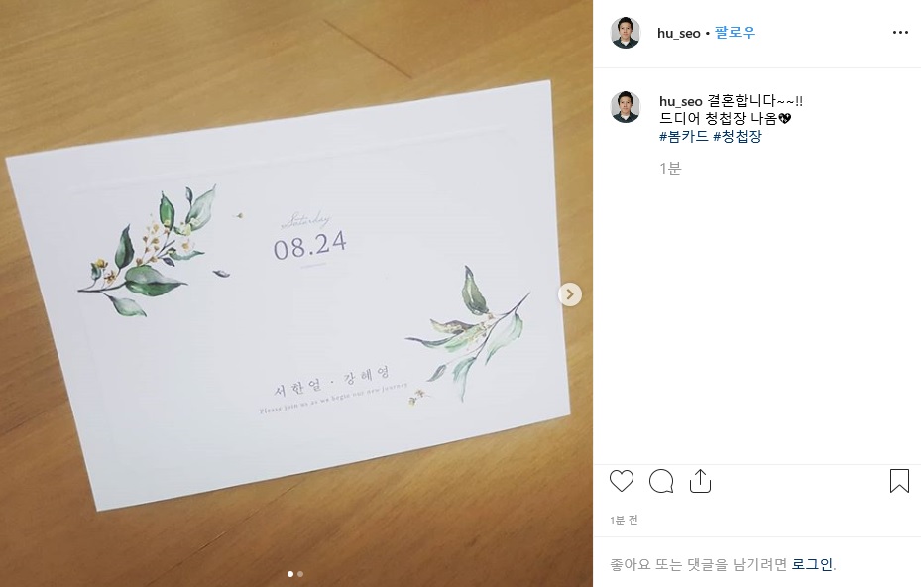Click the avatar beside the caption
This screenshot has width=921, height=587.
tap(626, 107)
